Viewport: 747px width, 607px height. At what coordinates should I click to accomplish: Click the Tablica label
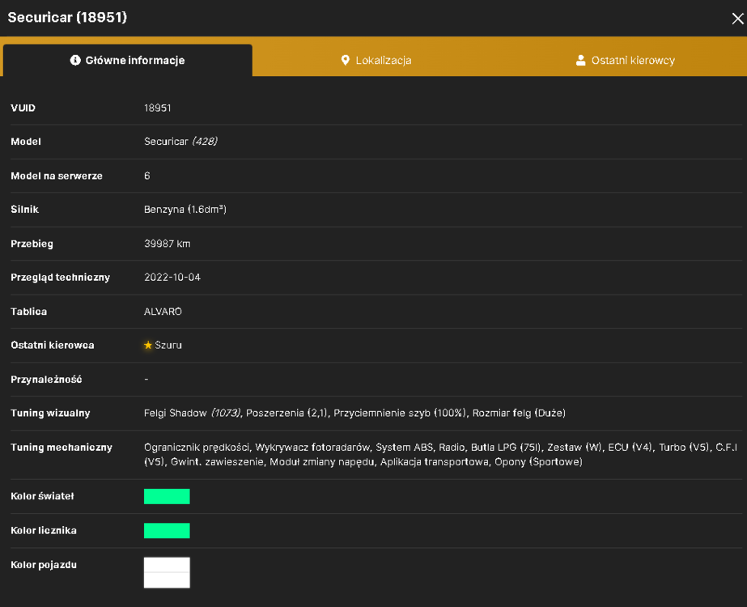pos(28,312)
